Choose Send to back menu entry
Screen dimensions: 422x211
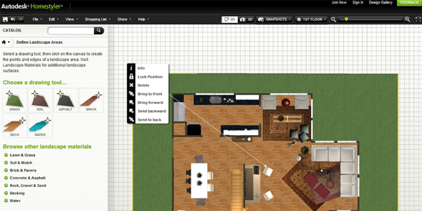coord(150,119)
